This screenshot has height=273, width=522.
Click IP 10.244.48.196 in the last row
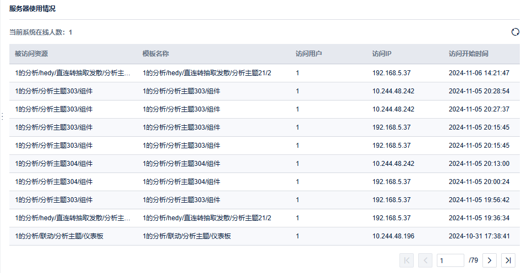pos(393,236)
